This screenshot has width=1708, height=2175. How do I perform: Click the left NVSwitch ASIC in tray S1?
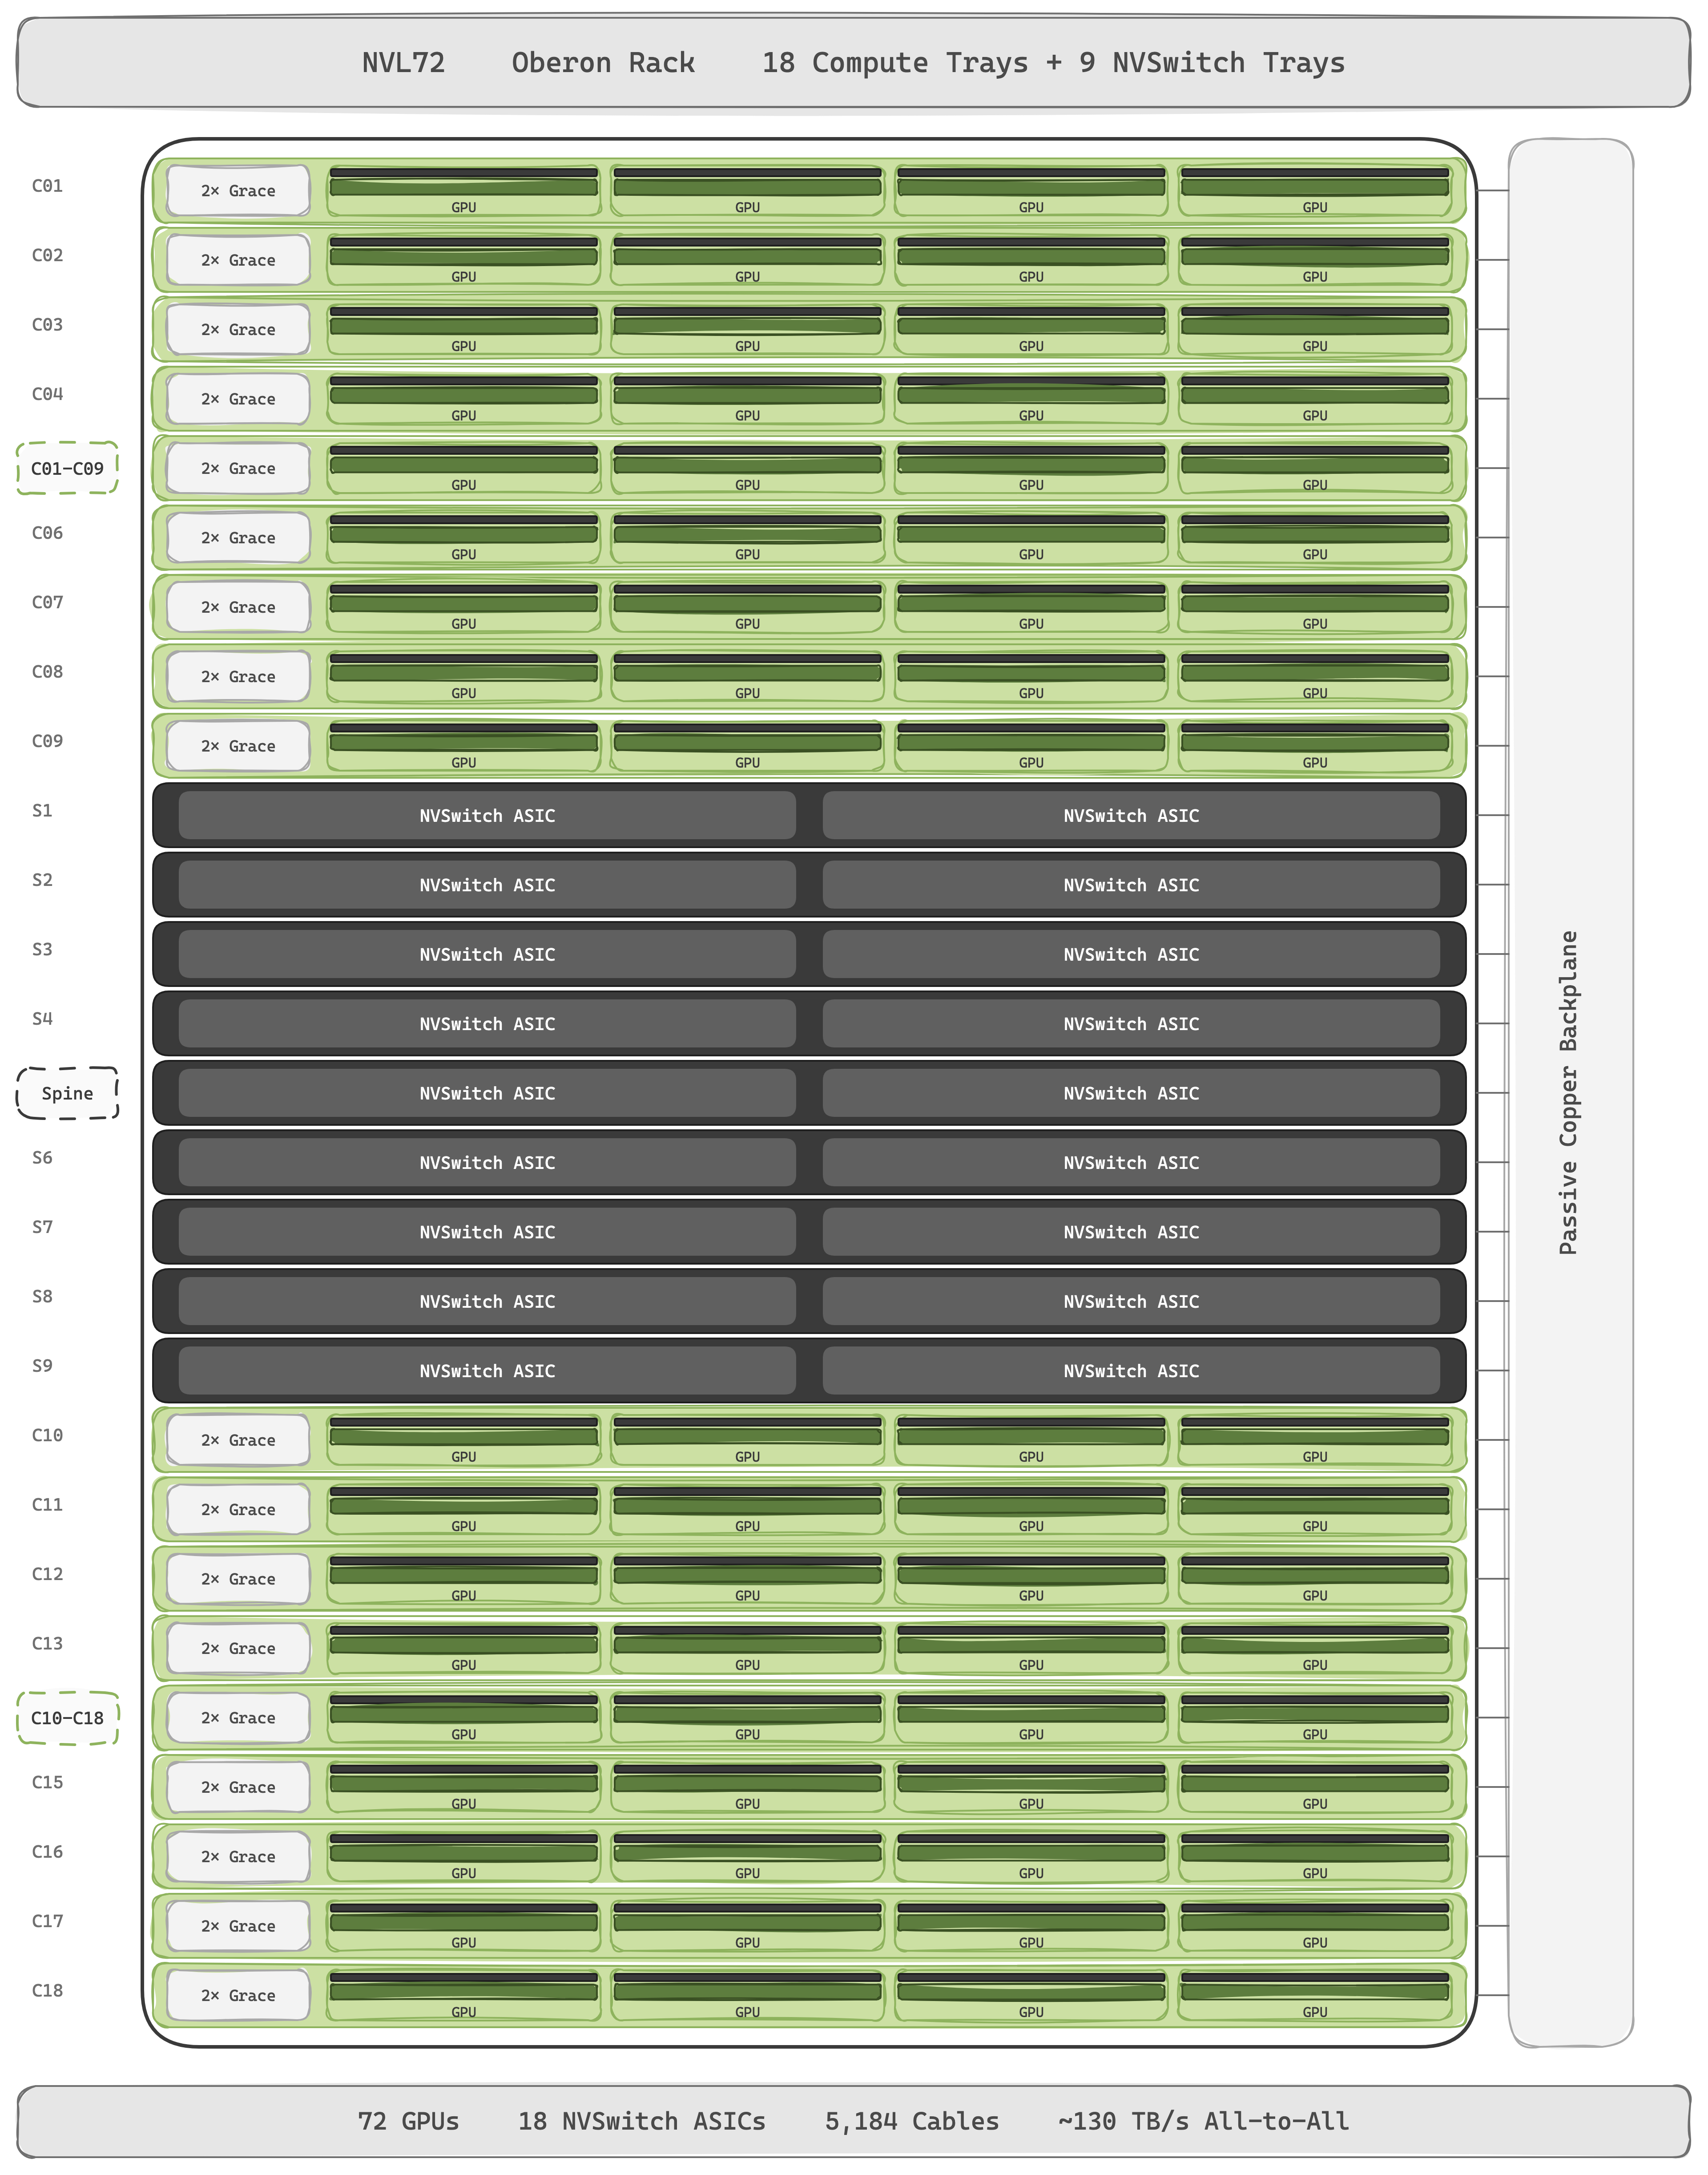pyautogui.click(x=487, y=815)
